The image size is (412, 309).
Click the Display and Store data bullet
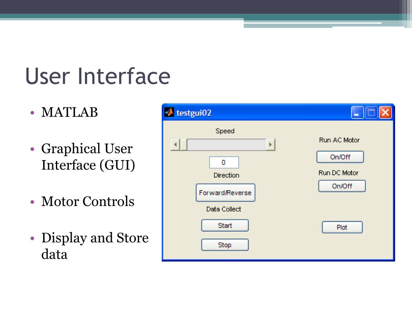95,246
